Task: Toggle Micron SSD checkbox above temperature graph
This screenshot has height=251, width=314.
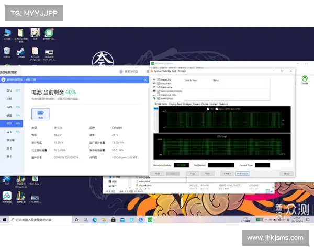Action: click(217, 109)
